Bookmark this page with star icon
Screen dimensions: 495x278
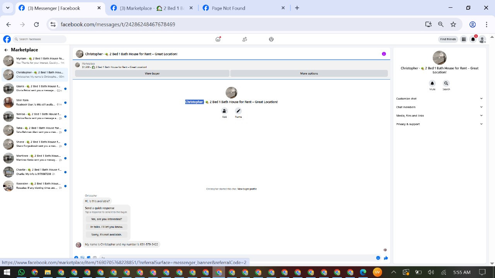[x=453, y=24]
